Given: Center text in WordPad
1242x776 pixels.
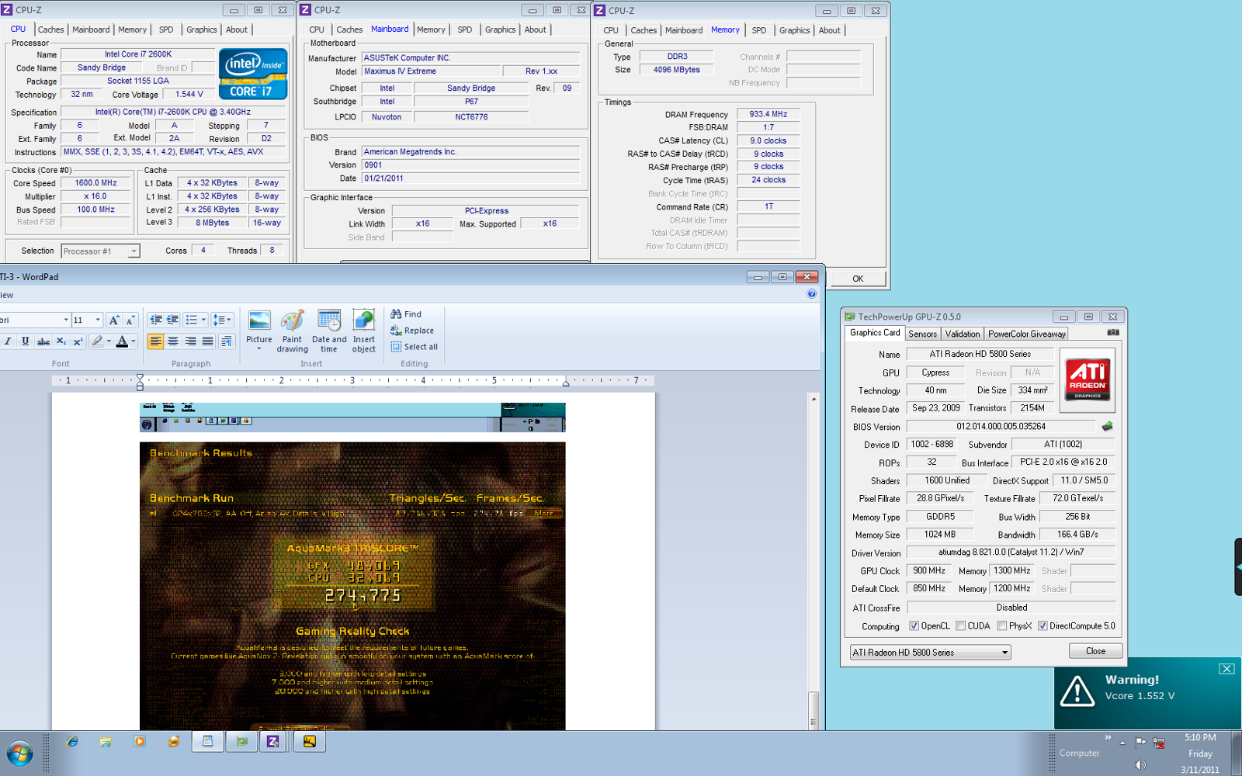Looking at the screenshot, I should coord(173,341).
